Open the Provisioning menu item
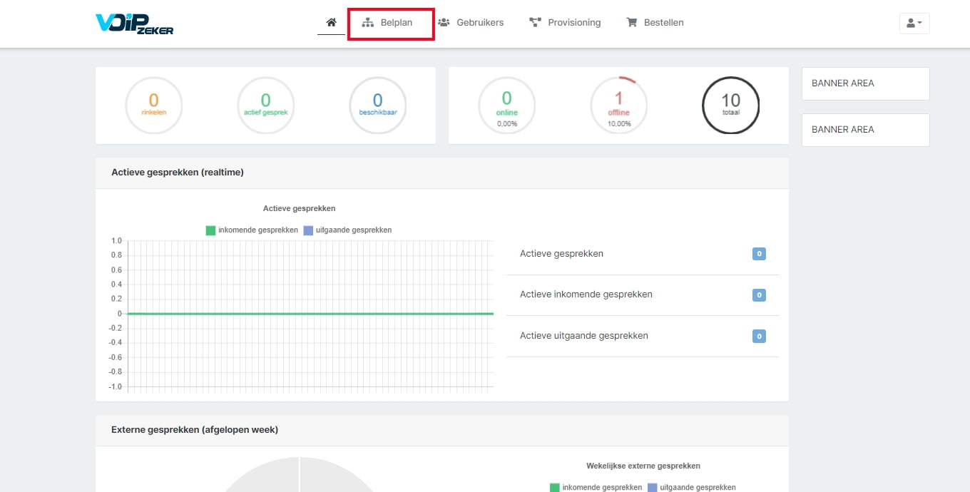This screenshot has width=970, height=492. pos(565,23)
